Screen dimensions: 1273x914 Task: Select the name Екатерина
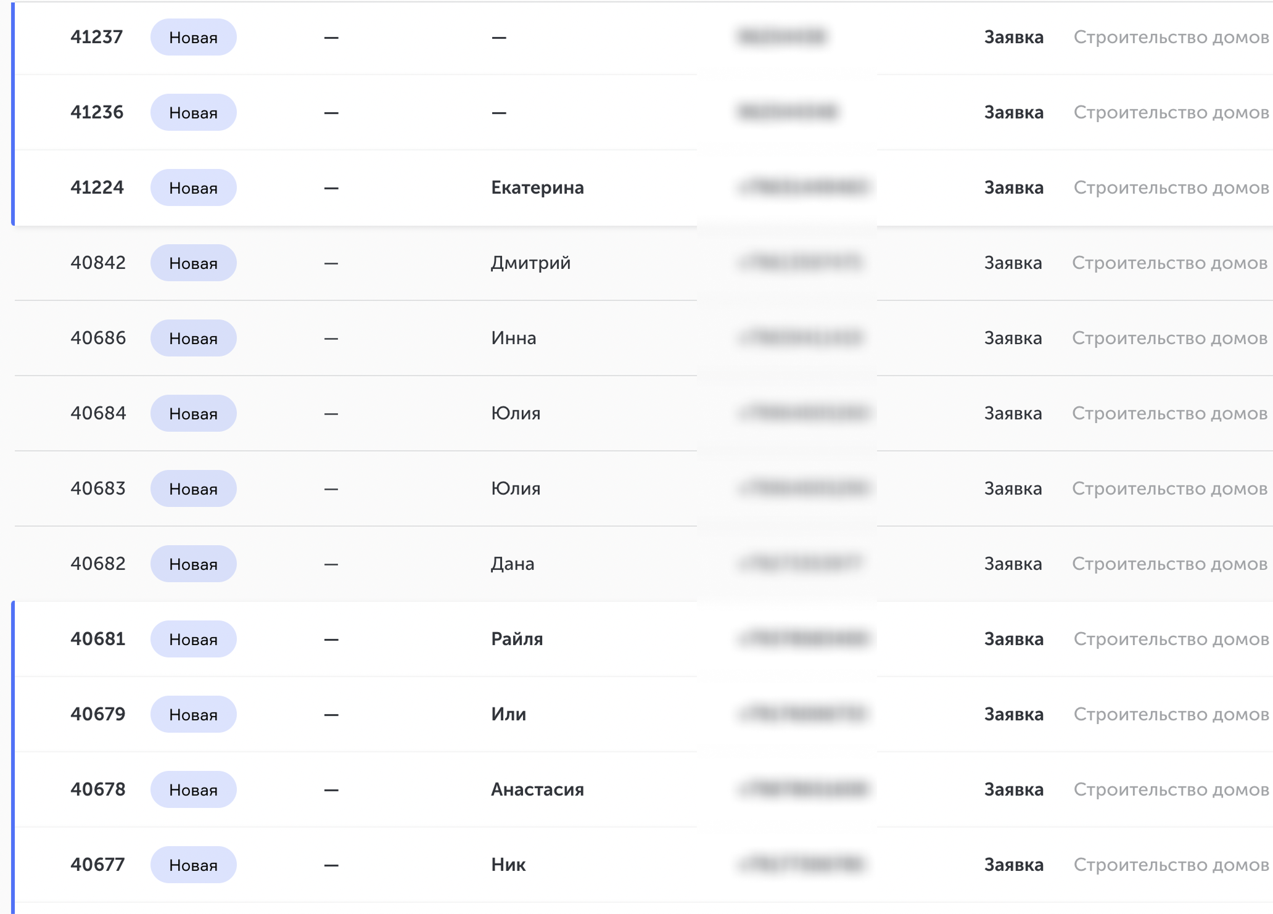point(537,187)
